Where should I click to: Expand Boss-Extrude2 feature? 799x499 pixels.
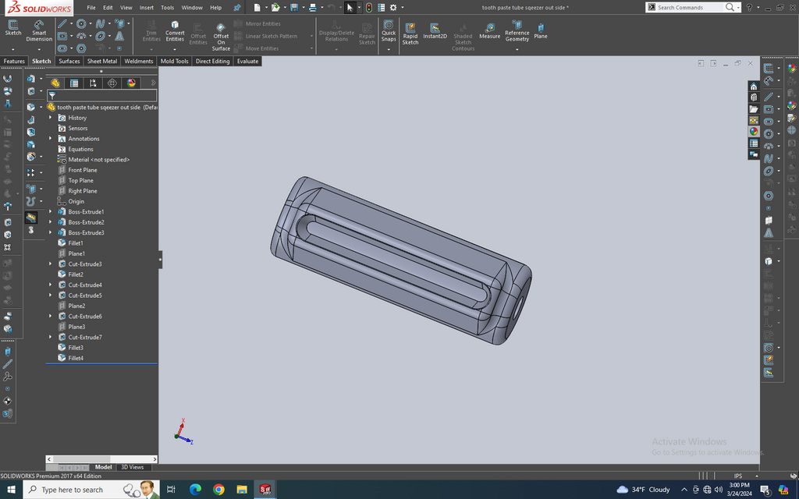pyautogui.click(x=51, y=222)
